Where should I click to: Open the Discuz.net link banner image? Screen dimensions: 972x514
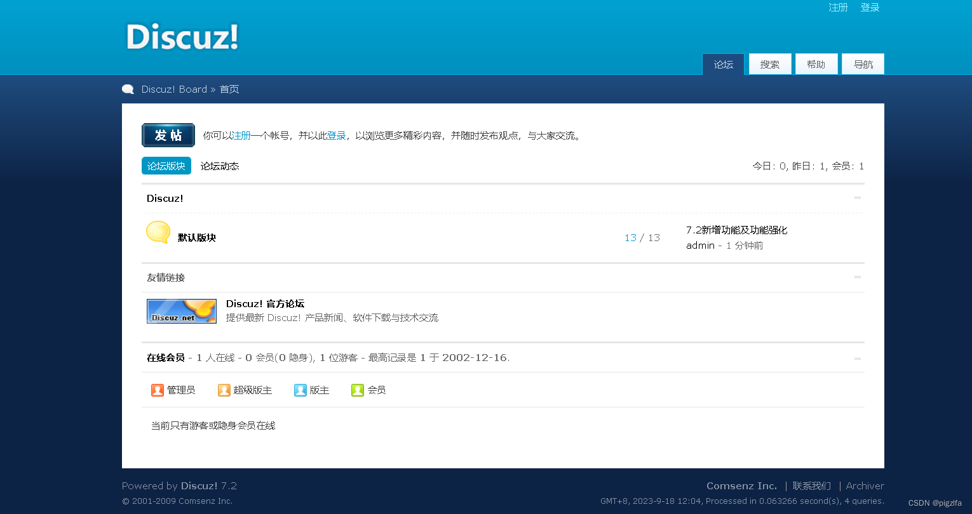181,311
